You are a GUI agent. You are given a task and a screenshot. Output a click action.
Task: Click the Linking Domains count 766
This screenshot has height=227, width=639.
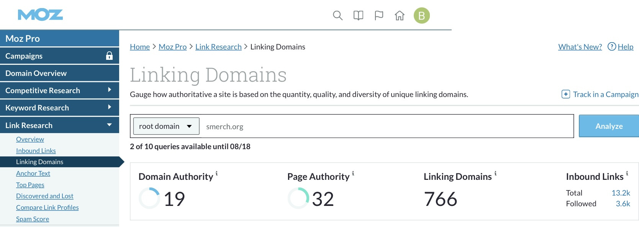[441, 199]
